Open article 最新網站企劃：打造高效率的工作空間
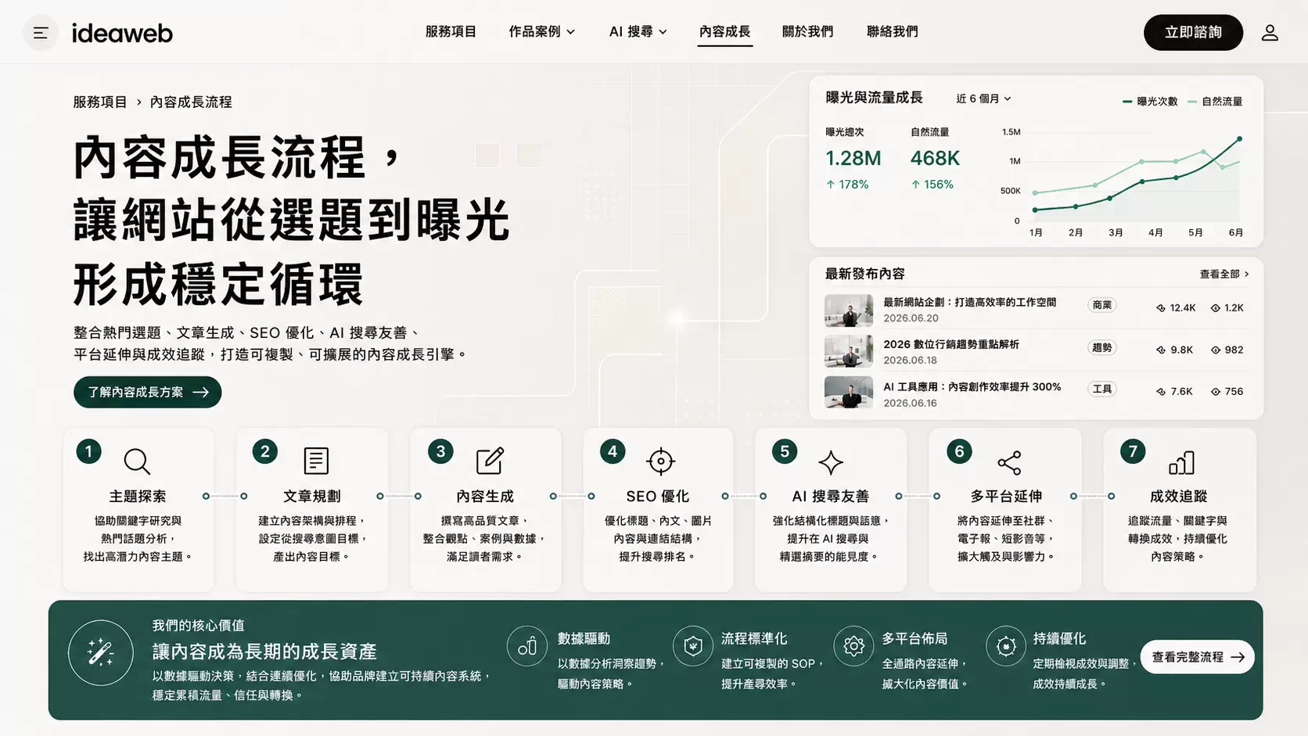The height and width of the screenshot is (736, 1308). point(970,303)
